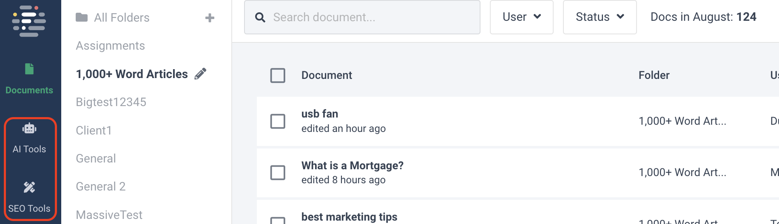Open SEO Tools icon
The height and width of the screenshot is (224, 779).
[29, 188]
